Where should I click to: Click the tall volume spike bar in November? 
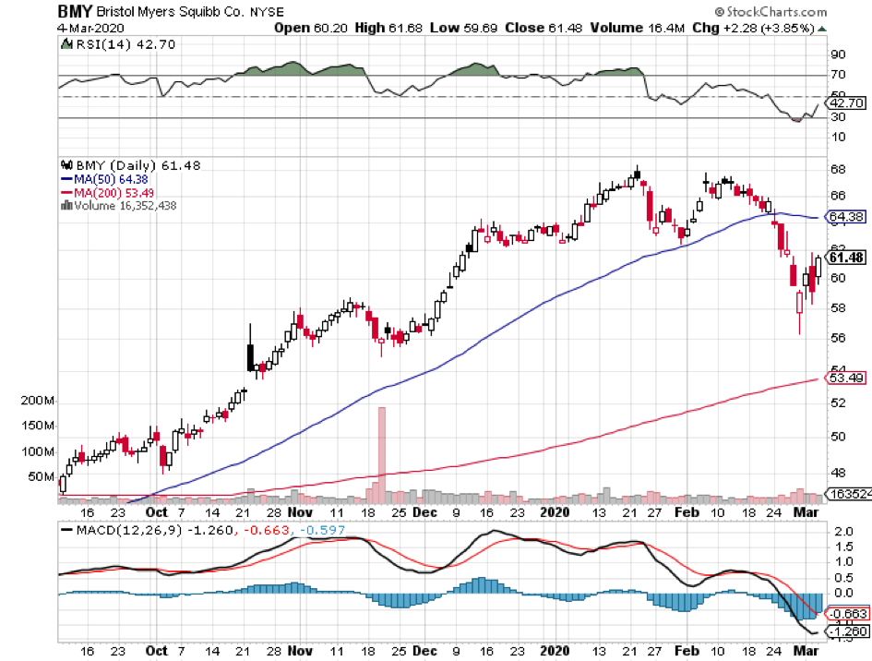click(381, 455)
